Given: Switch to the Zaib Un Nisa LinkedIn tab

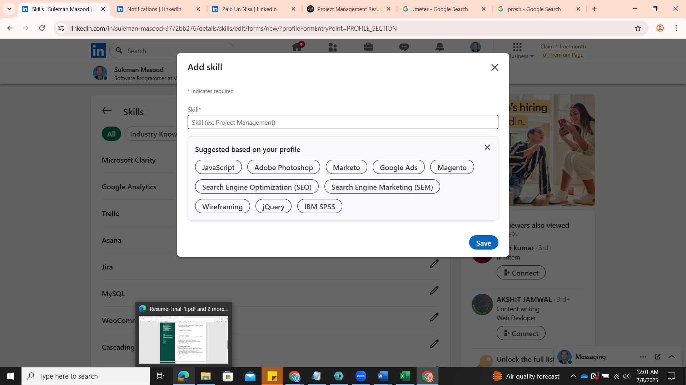Looking at the screenshot, I should pyautogui.click(x=253, y=9).
